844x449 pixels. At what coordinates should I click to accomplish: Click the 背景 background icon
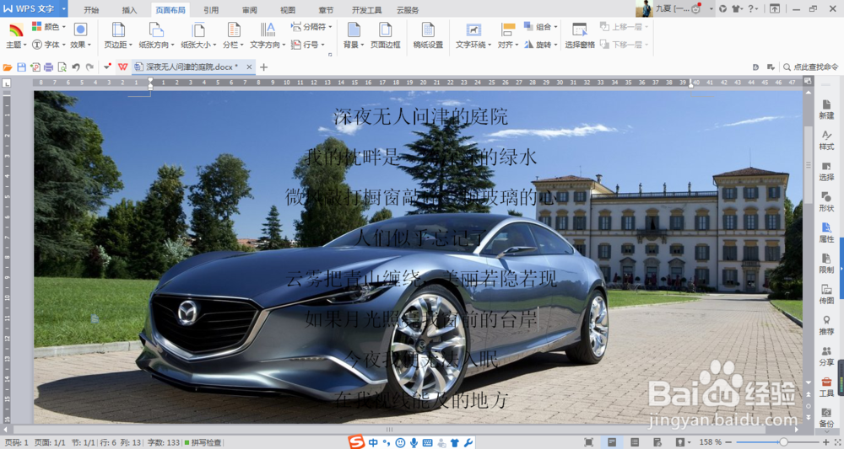tap(353, 29)
